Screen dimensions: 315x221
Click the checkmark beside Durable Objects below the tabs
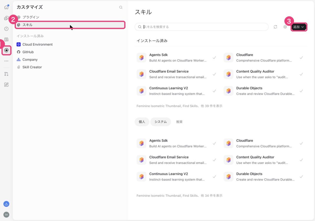coord(301,177)
